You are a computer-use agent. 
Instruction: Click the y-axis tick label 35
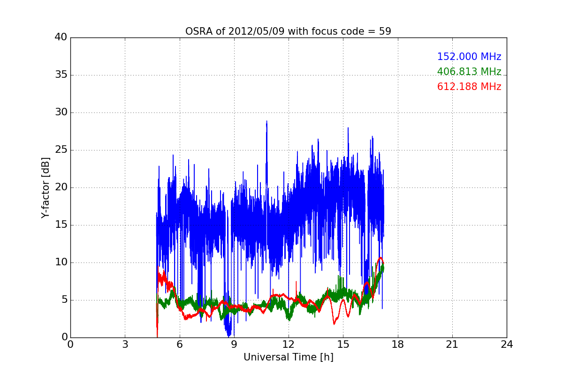[x=61, y=75]
